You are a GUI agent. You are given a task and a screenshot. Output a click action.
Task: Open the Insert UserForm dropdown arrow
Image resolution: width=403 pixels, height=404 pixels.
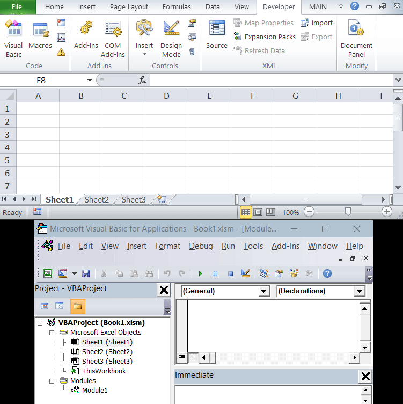tap(74, 273)
